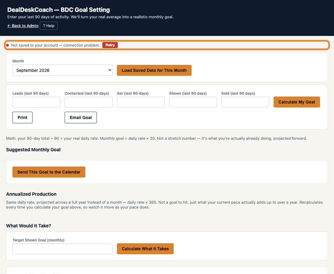Print the goal sheet
Image resolution: width=334 pixels, height=274 pixels.
[x=22, y=118]
